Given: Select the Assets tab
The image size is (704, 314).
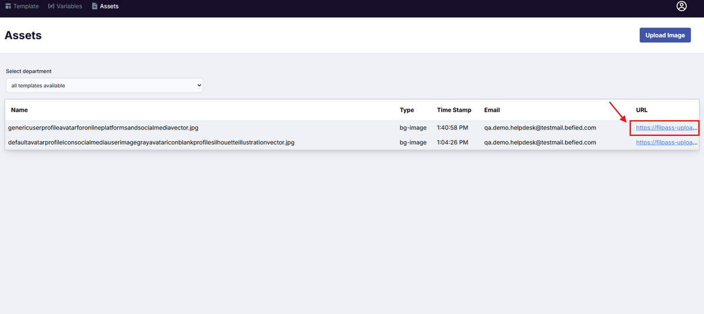Looking at the screenshot, I should click(x=104, y=6).
